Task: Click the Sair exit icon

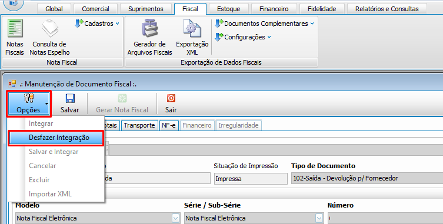Action: pyautogui.click(x=171, y=98)
